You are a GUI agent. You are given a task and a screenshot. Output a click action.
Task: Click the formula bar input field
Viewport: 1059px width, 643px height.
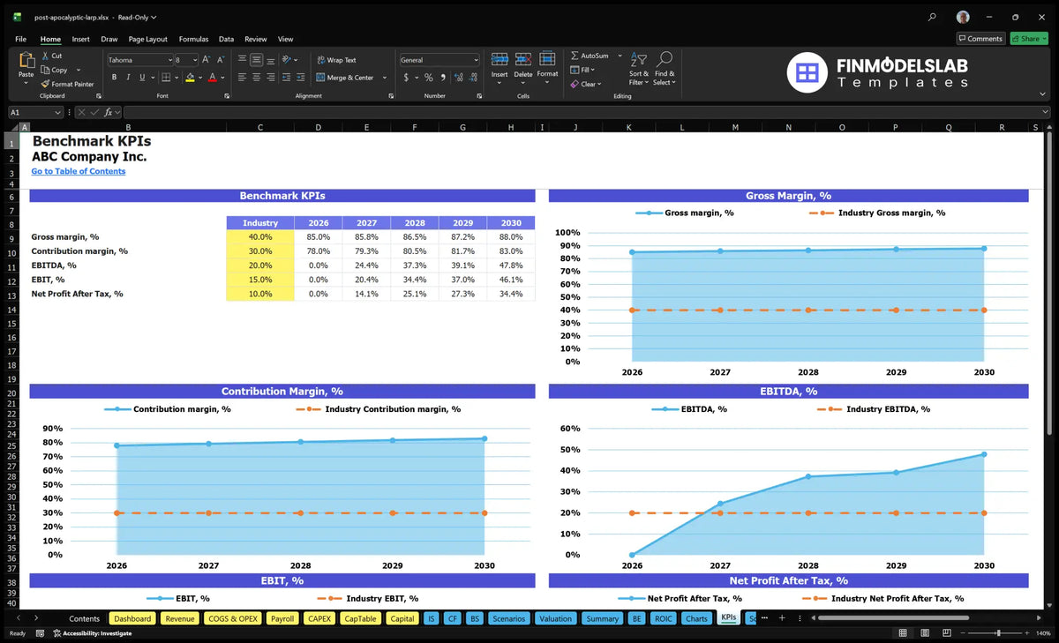[585, 112]
